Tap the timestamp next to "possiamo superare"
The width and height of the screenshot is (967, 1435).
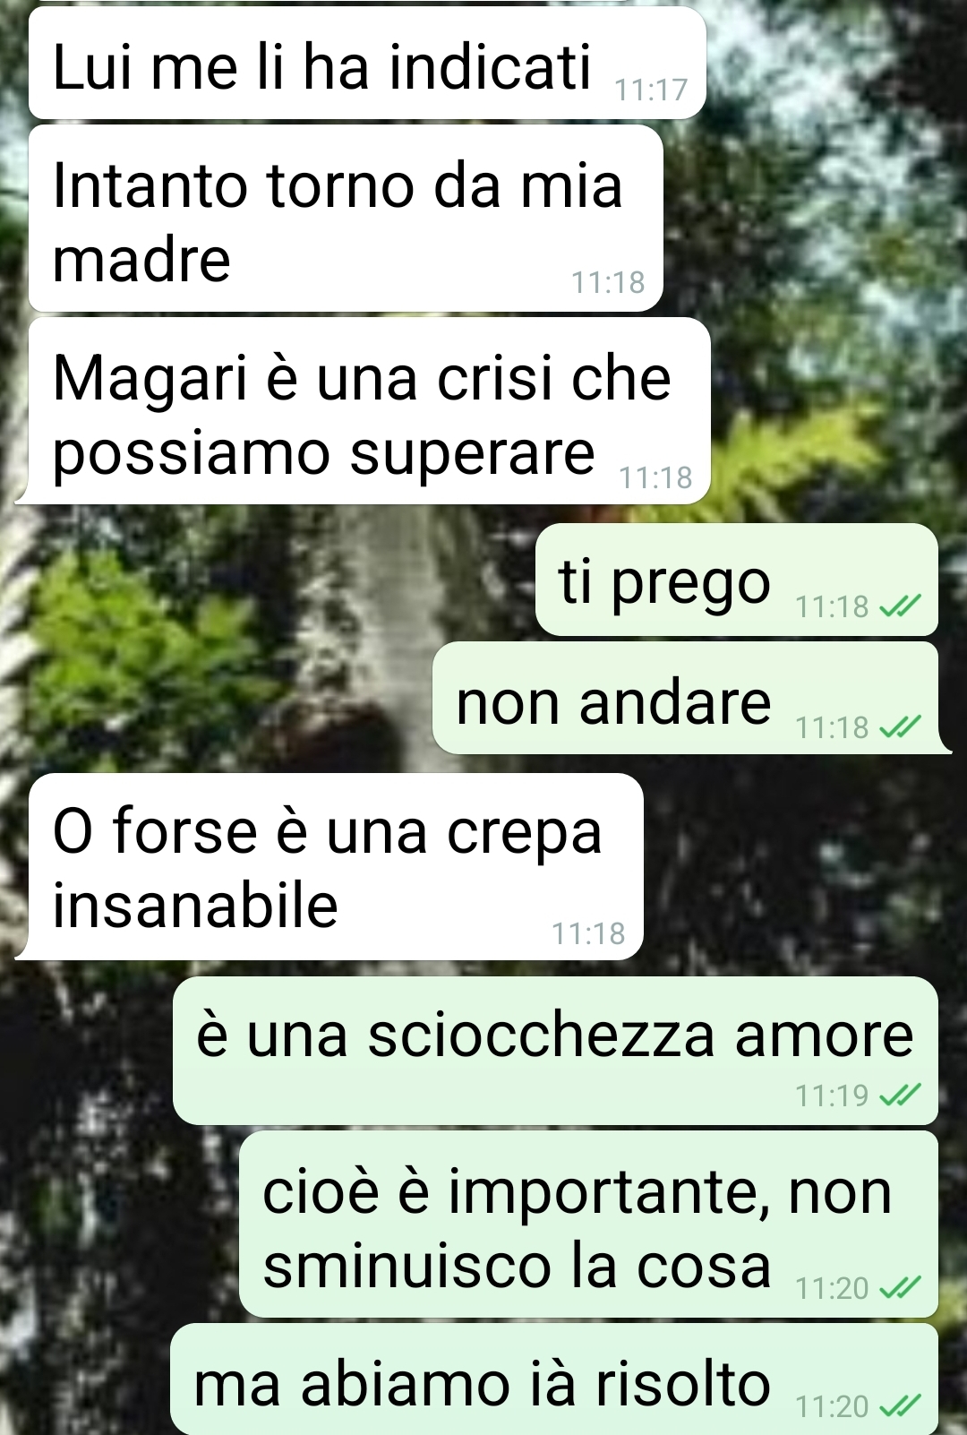[x=655, y=477]
